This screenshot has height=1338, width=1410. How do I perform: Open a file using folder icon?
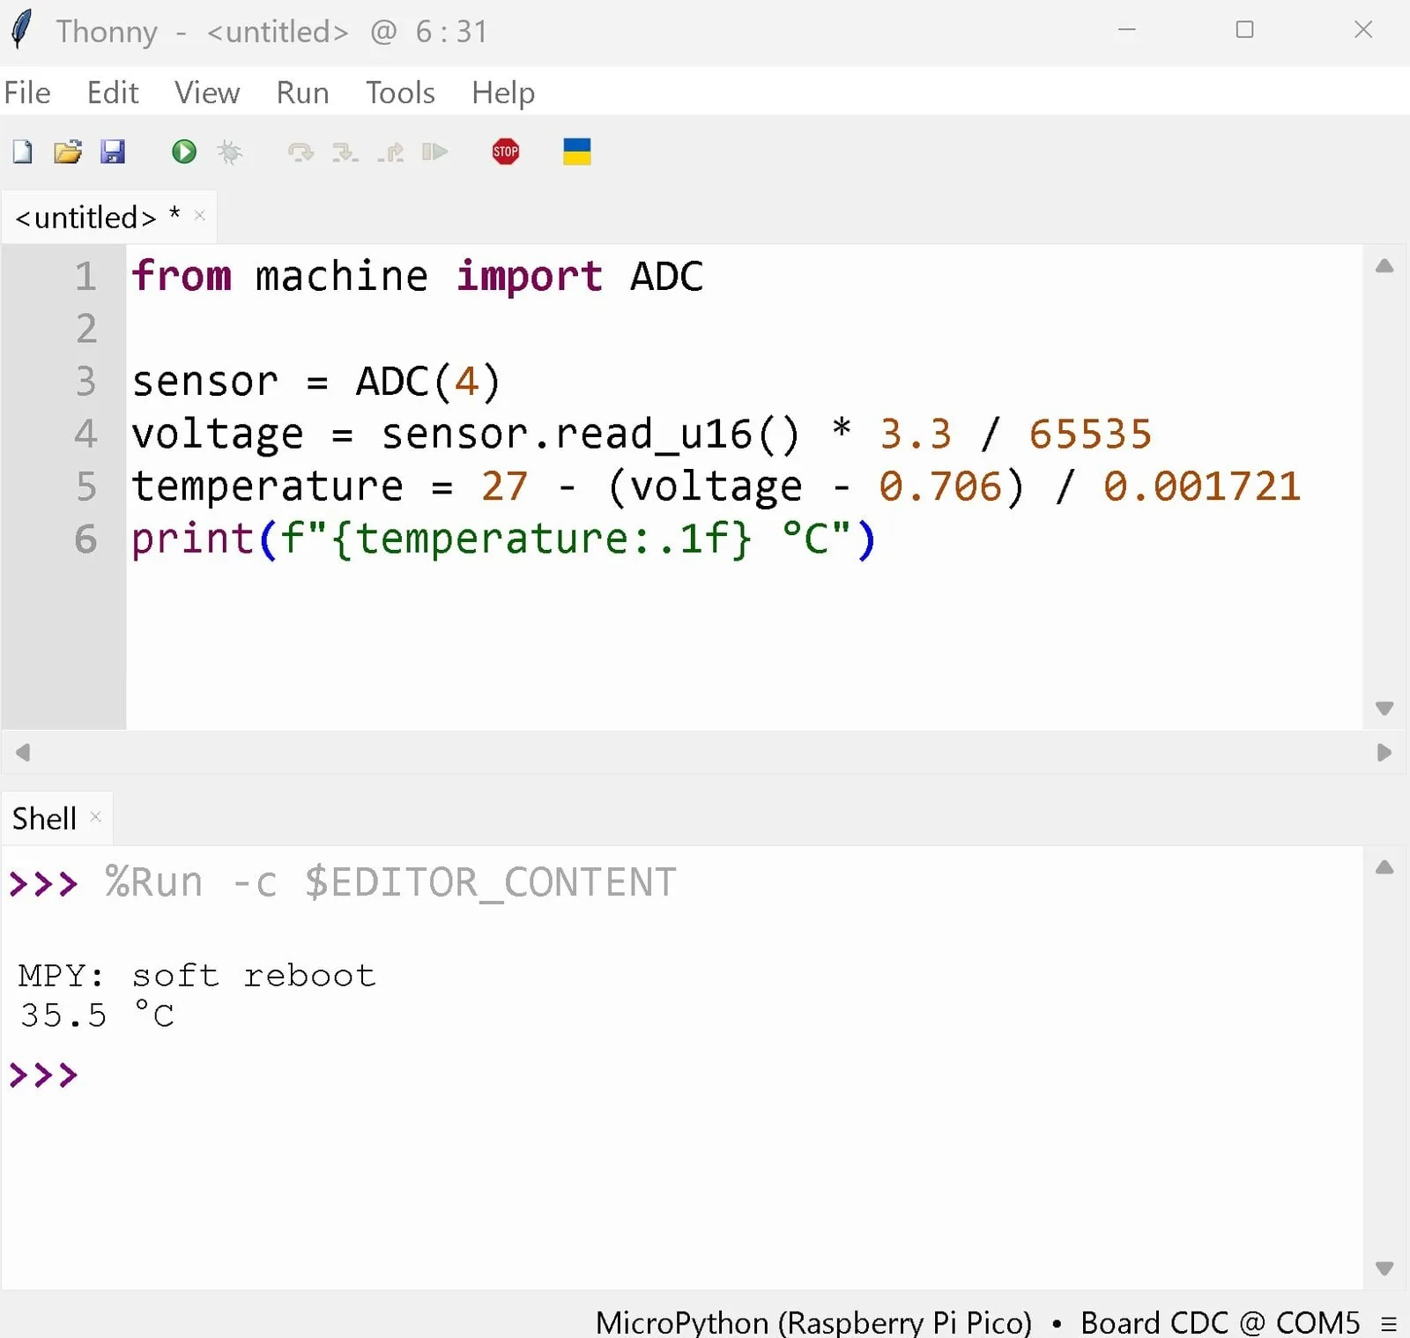point(68,152)
